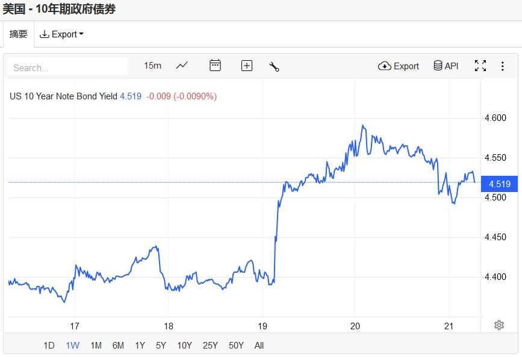
Task: Choose the 1Y time range
Action: point(140,345)
